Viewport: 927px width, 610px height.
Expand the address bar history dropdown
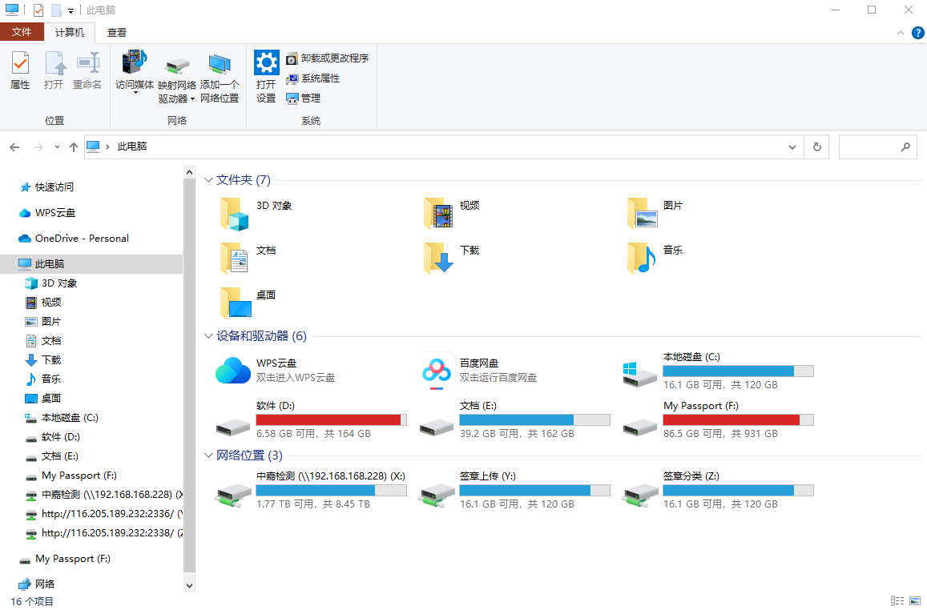point(792,147)
